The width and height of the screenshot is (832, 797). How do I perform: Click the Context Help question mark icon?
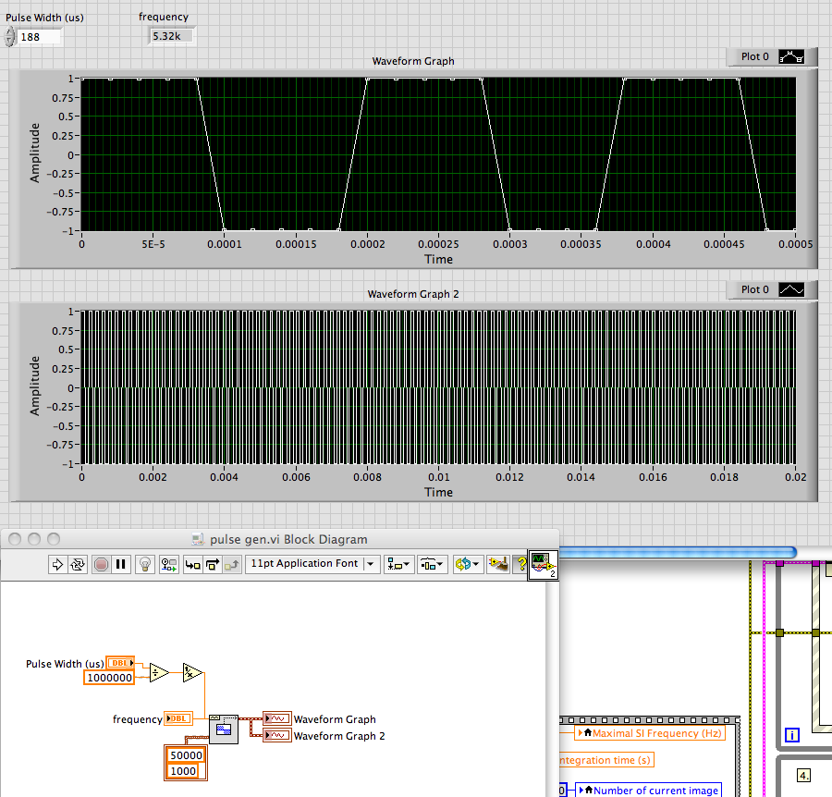point(521,564)
